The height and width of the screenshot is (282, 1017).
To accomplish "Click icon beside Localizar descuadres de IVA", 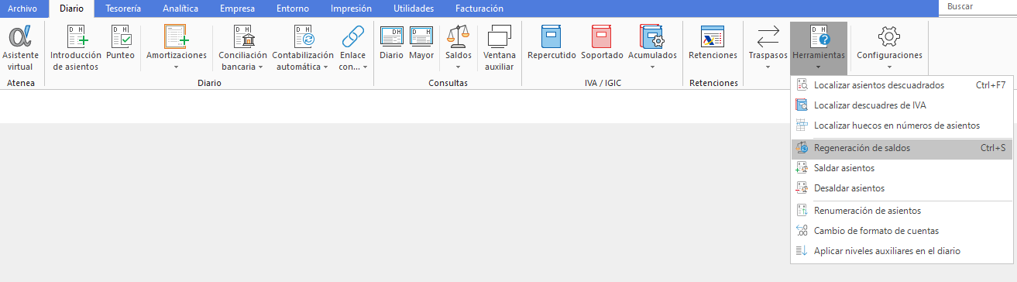I will pos(802,105).
